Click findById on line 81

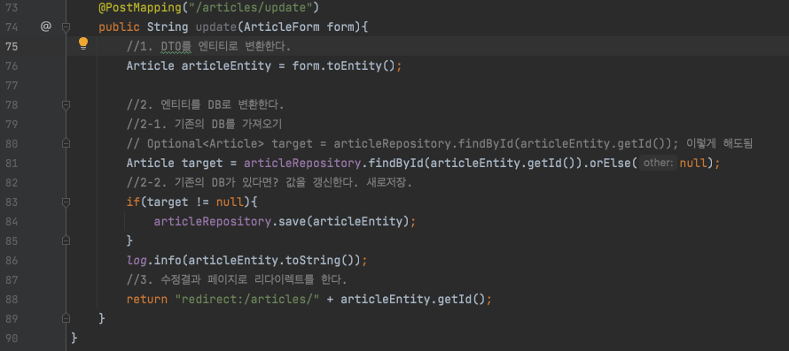pyautogui.click(x=395, y=164)
